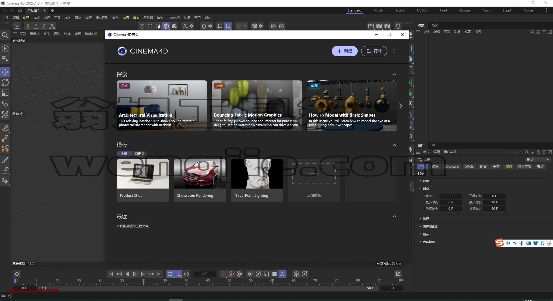Screen dimensions: 553x301
Task: Select the Move tool in left toolbar
Action: pos(5,72)
